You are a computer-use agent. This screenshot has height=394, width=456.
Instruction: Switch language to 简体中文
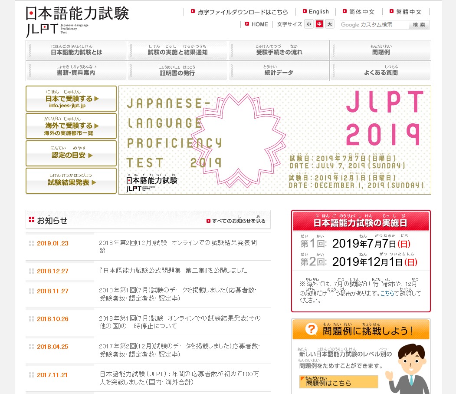click(x=362, y=12)
